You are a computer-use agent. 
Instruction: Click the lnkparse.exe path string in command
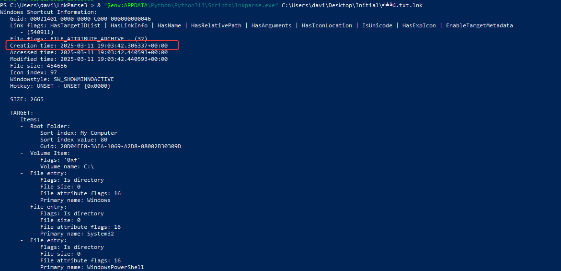click(191, 5)
